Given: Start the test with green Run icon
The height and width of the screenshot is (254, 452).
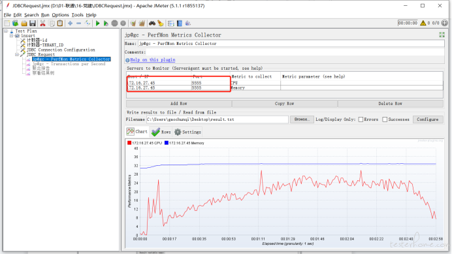Looking at the screenshot, I should click(98, 24).
